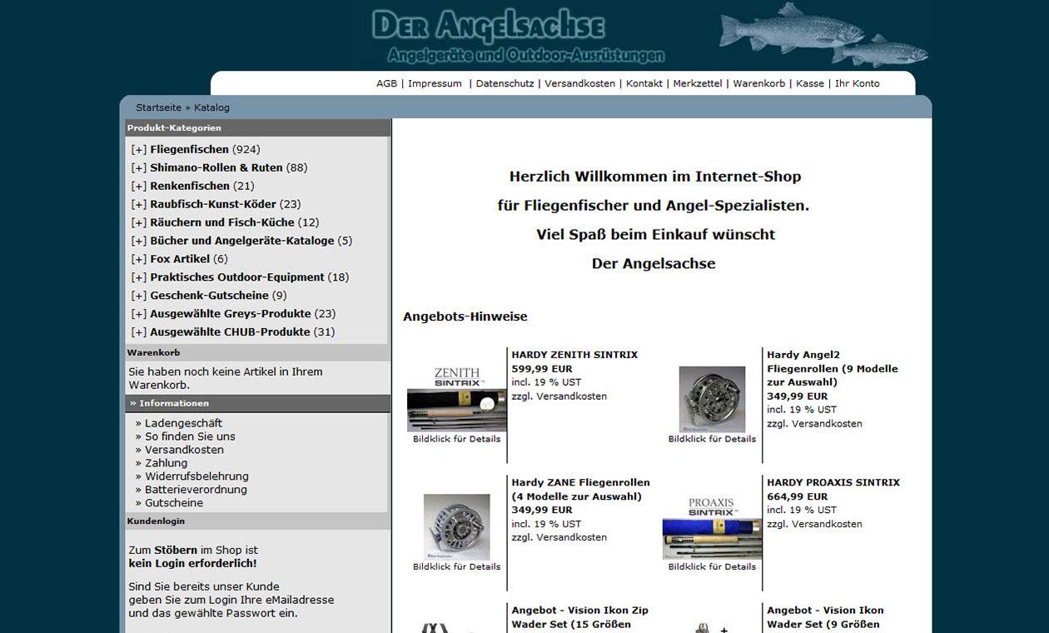1049x633 pixels.
Task: Click the Hardy Proaxis Sintrix rod image
Action: [x=712, y=527]
